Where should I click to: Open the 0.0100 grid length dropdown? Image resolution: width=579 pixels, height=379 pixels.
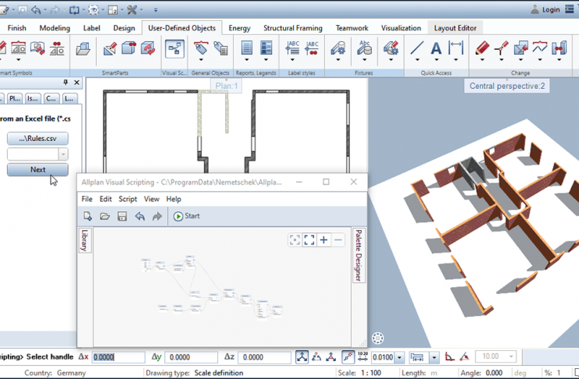(x=399, y=357)
